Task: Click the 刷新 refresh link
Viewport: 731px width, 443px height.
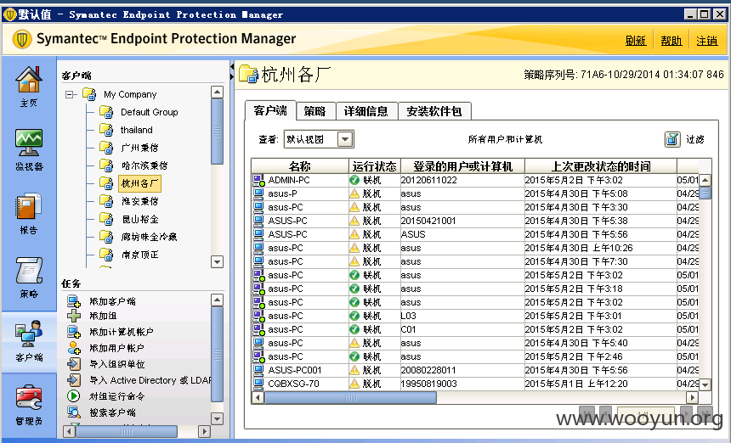Action: 636,41
